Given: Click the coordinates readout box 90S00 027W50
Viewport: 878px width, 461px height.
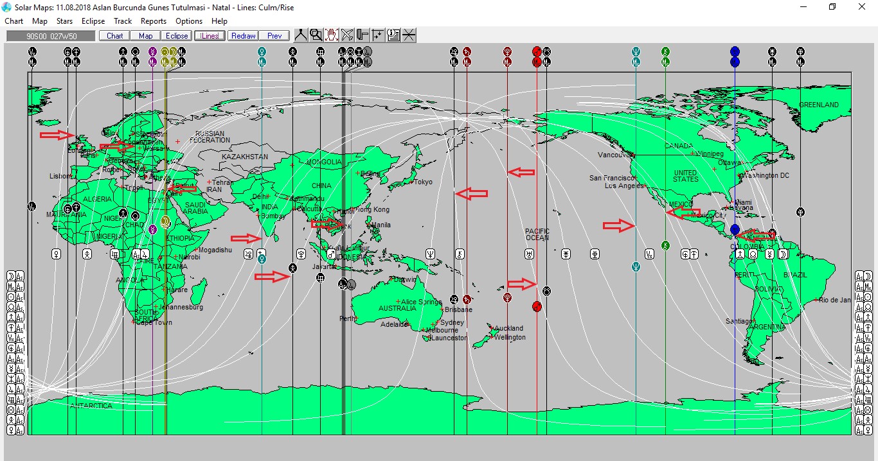Looking at the screenshot, I should (51, 36).
